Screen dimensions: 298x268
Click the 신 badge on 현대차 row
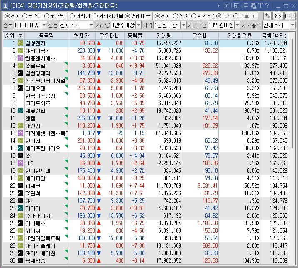click(20, 140)
